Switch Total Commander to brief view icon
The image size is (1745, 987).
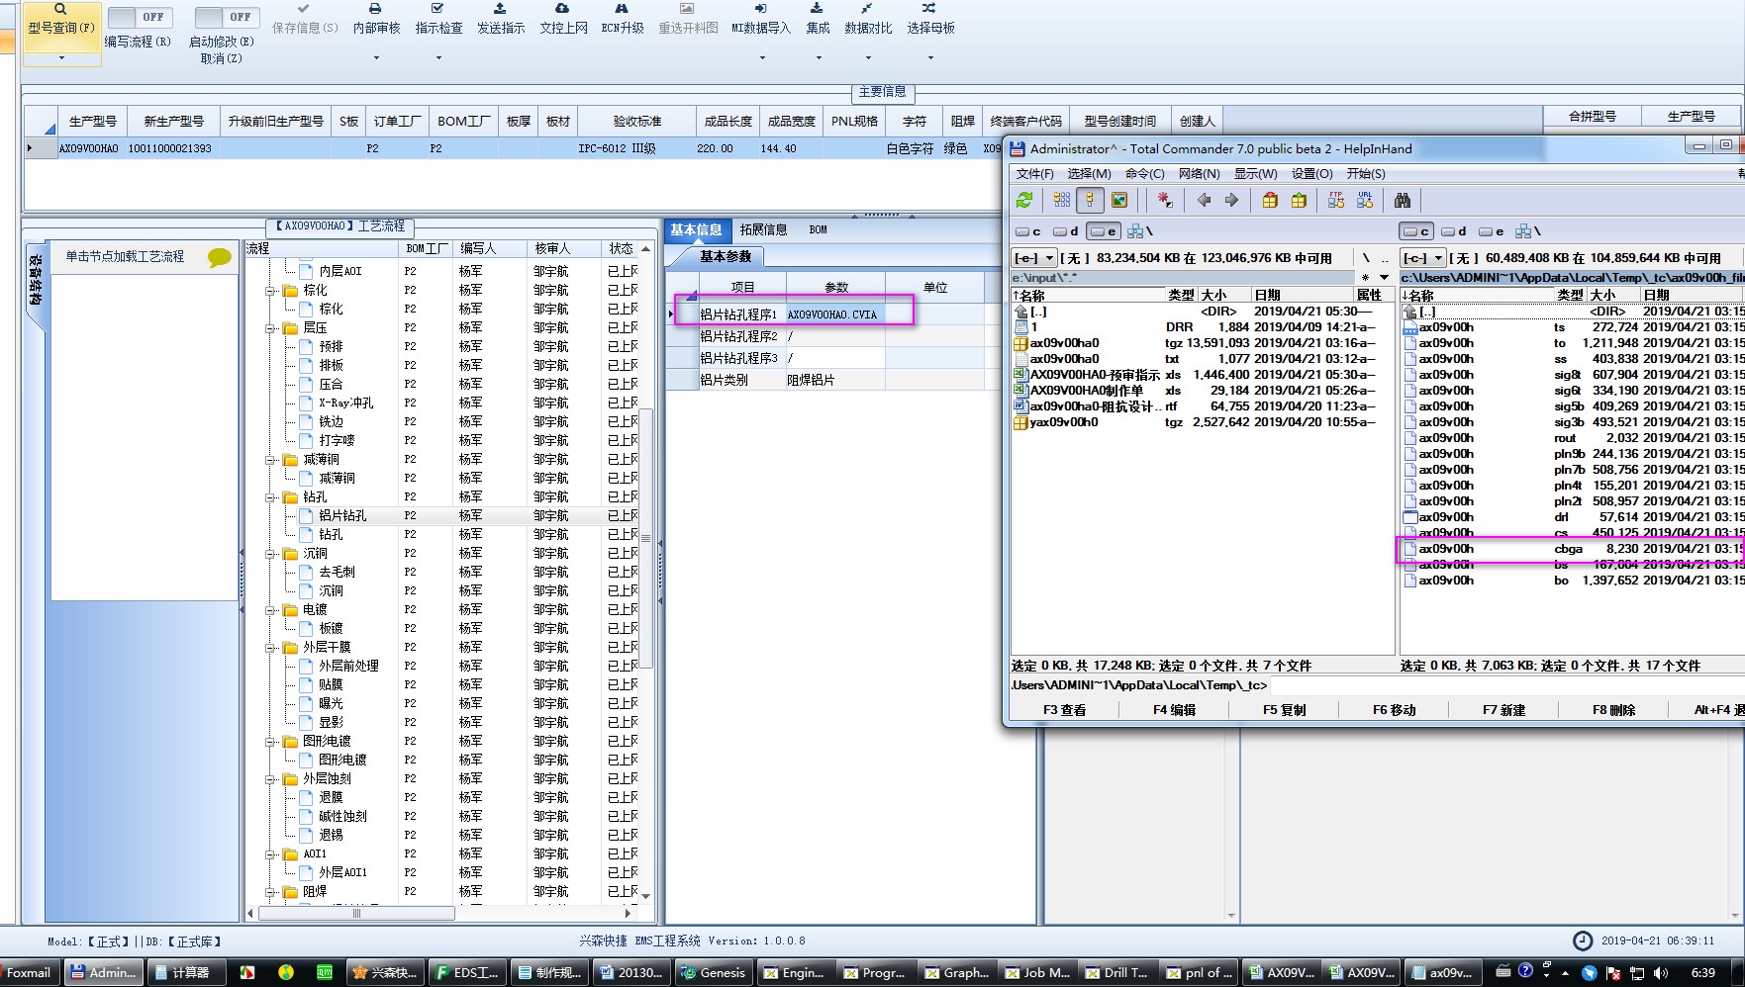tap(1062, 200)
